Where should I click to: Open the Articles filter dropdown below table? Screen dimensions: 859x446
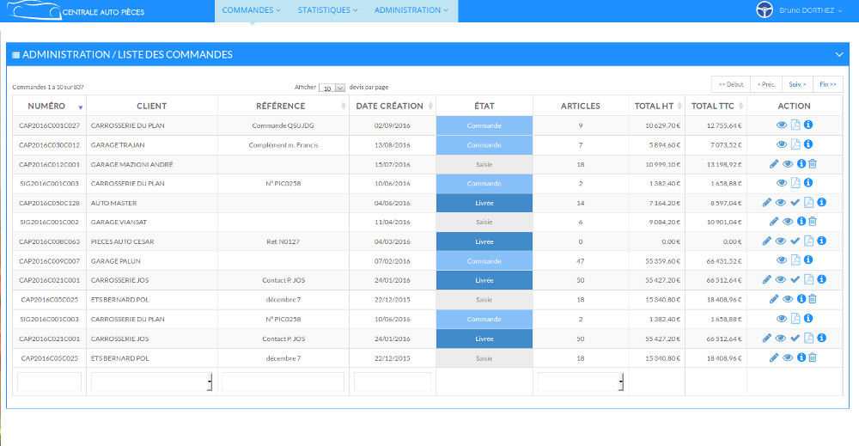(x=581, y=382)
